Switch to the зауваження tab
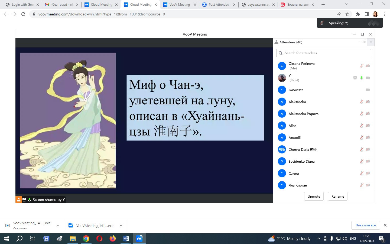The image size is (390, 244). (x=258, y=5)
